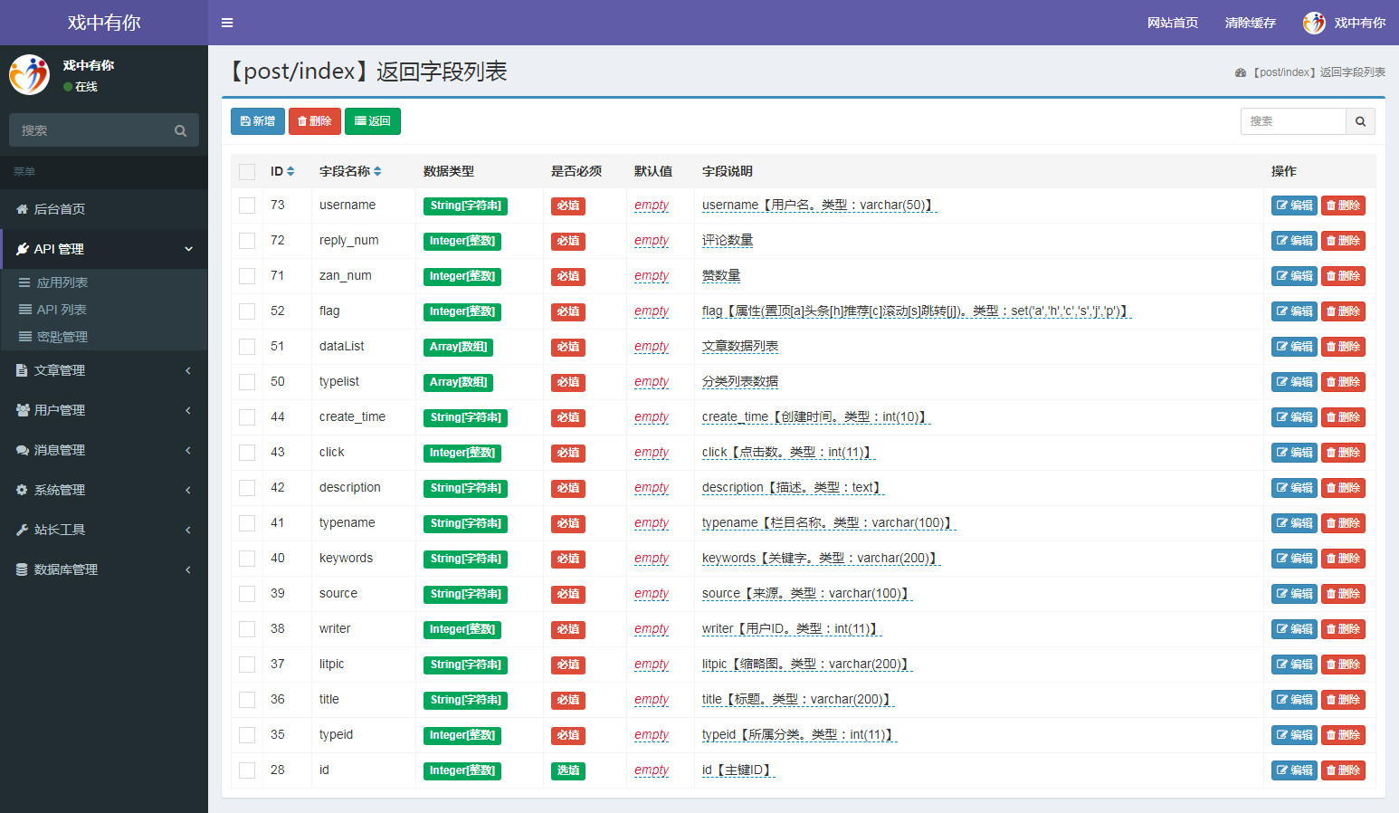Expand the 消息管理 menu
The height and width of the screenshot is (813, 1399).
coord(104,450)
